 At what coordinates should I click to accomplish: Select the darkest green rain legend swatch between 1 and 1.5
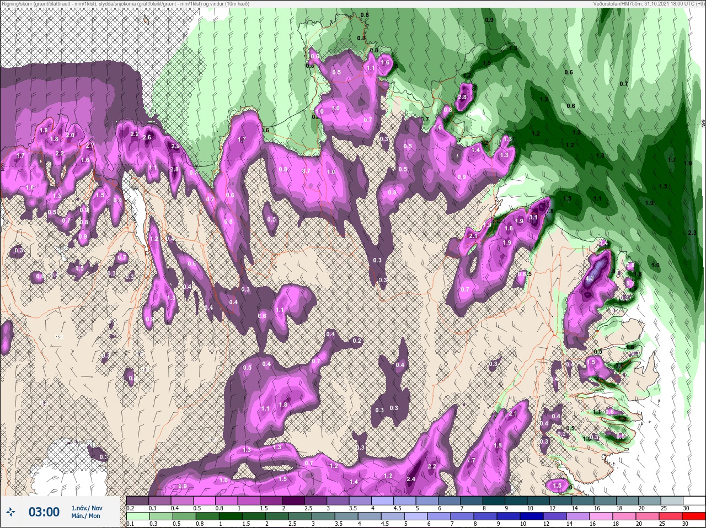231,517
